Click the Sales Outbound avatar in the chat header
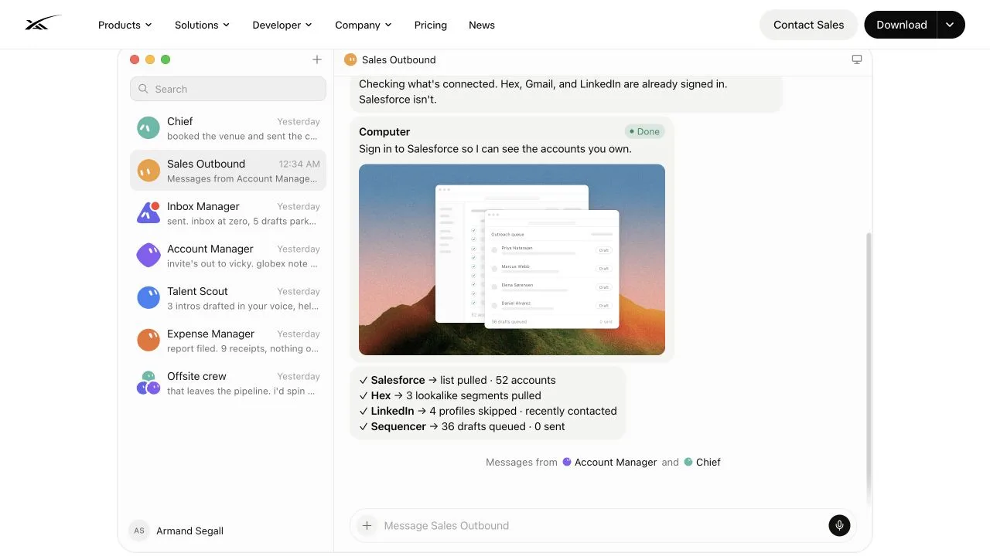The image size is (990, 556). [x=350, y=59]
